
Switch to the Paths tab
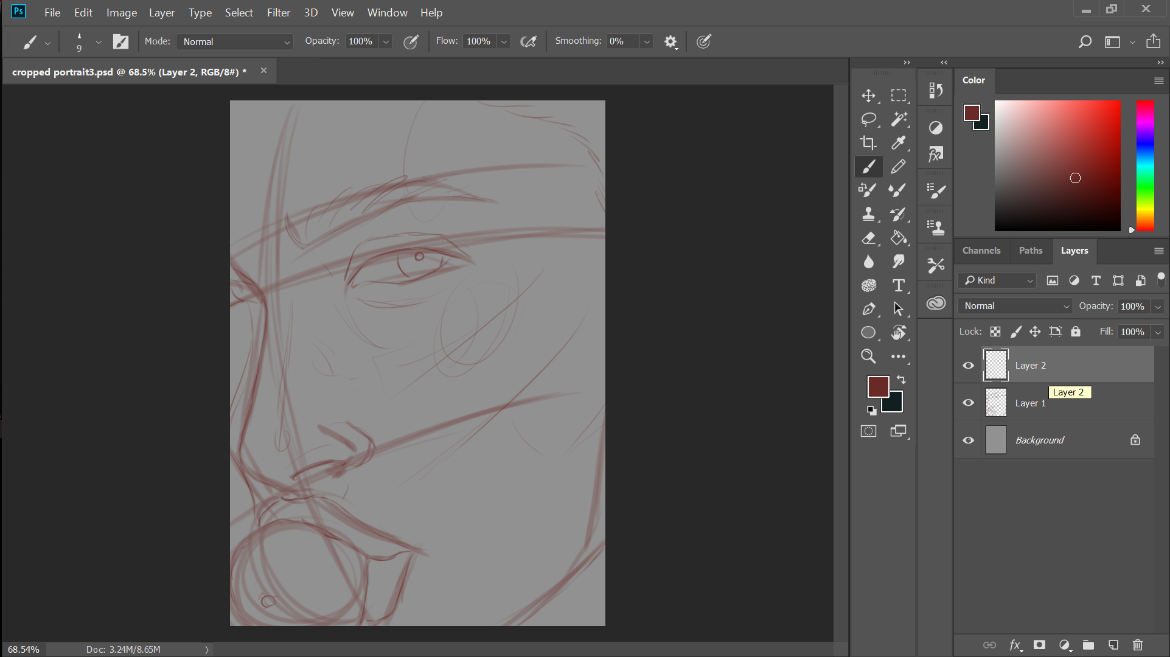pyautogui.click(x=1031, y=251)
